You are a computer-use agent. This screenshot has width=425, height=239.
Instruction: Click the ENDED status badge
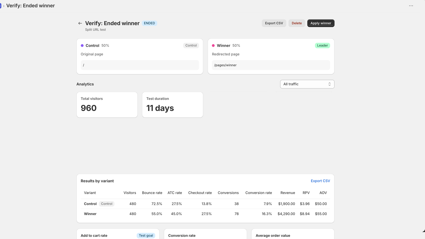point(149,23)
